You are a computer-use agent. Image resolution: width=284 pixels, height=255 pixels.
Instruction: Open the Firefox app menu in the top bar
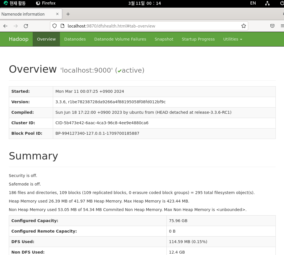[46, 3]
